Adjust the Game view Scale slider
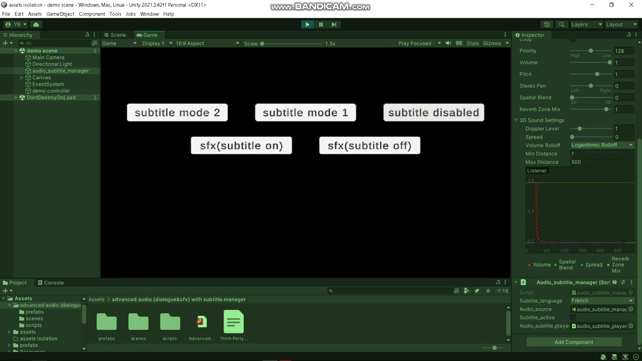The image size is (642, 361). pyautogui.click(x=262, y=44)
